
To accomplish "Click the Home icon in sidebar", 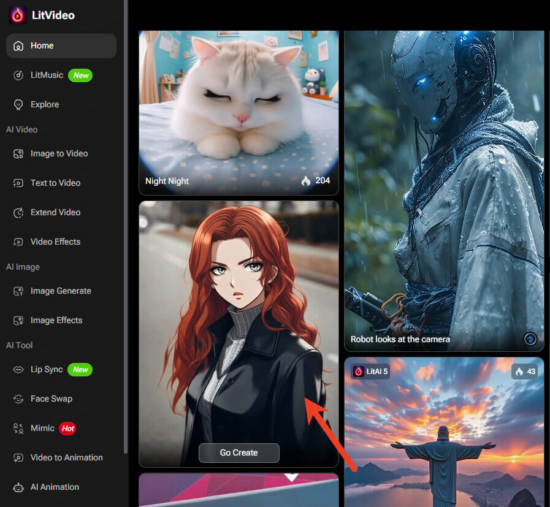I will [x=18, y=46].
